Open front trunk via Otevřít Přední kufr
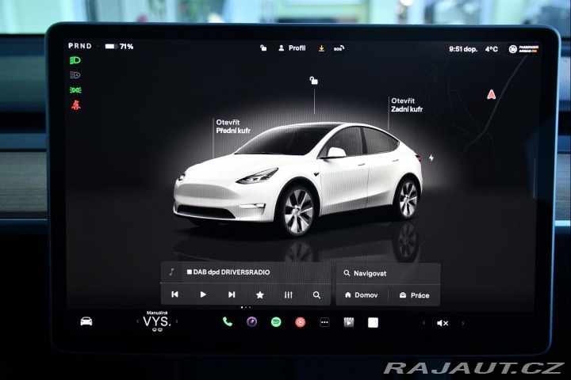The image size is (571, 380). (233, 126)
